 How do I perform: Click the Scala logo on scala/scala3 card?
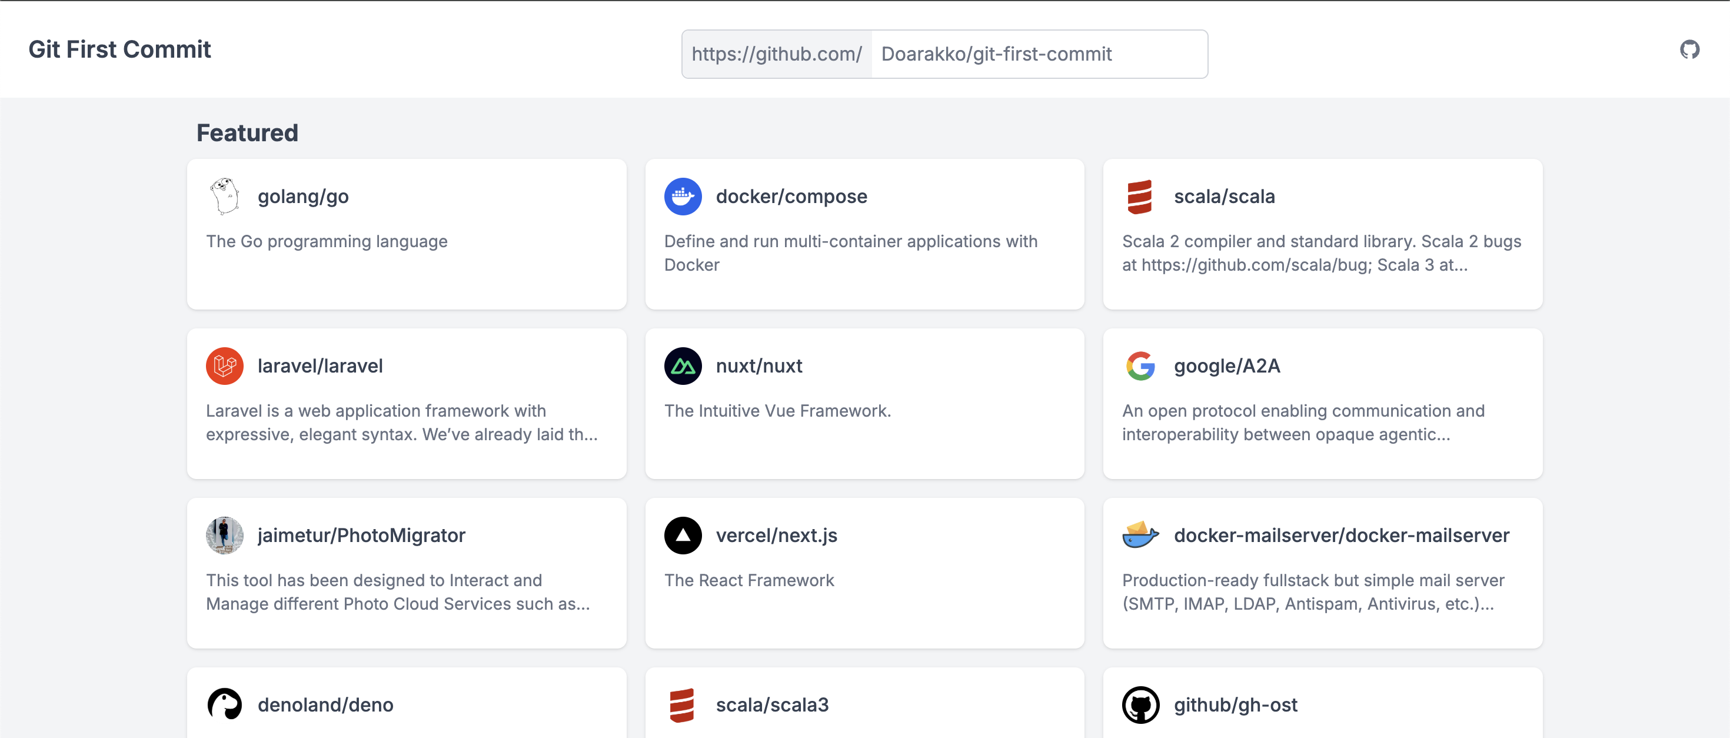pyautogui.click(x=683, y=705)
